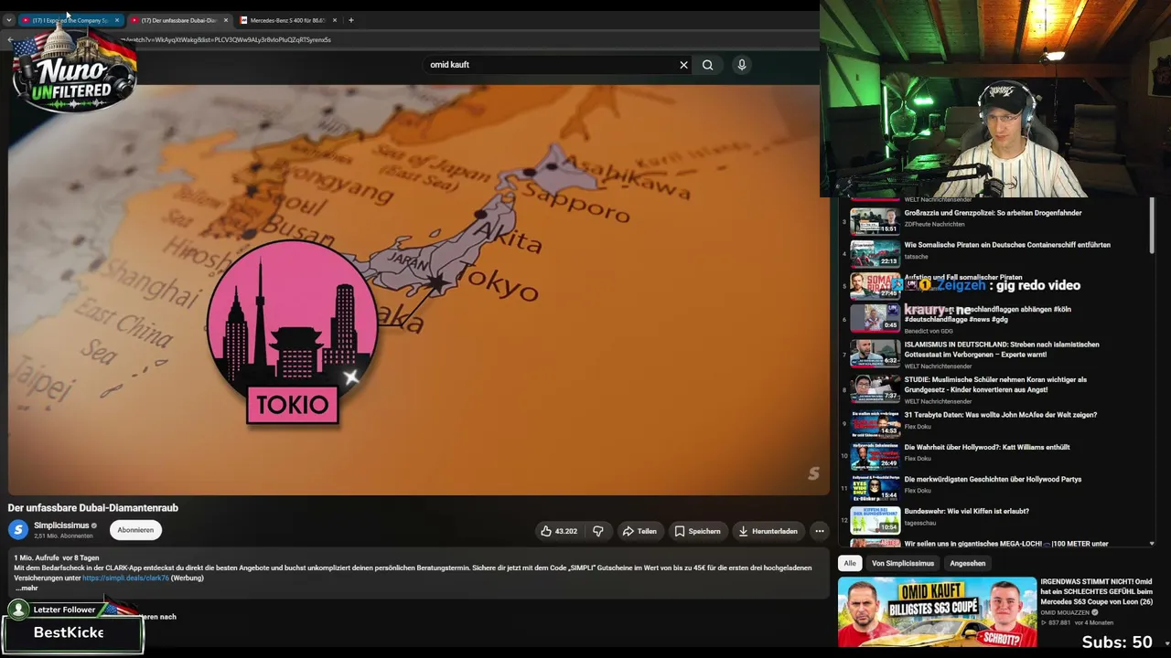Click the 'Der unfassbare Dubai-Diamantenraub' video title

[93, 508]
